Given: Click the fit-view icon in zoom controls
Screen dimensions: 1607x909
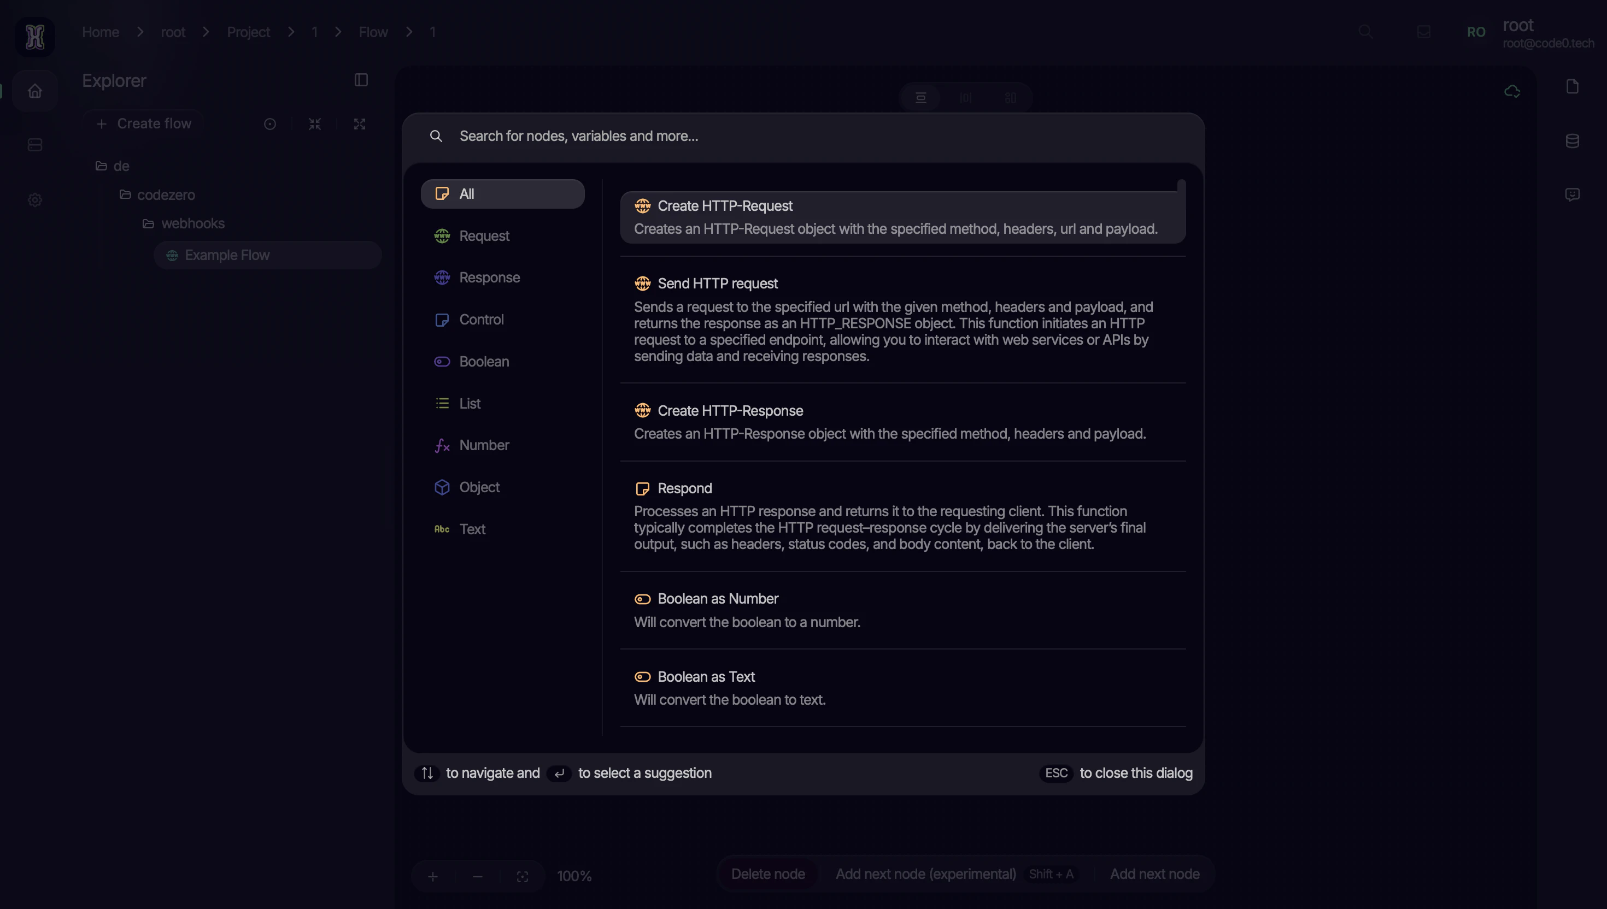Looking at the screenshot, I should [523, 876].
